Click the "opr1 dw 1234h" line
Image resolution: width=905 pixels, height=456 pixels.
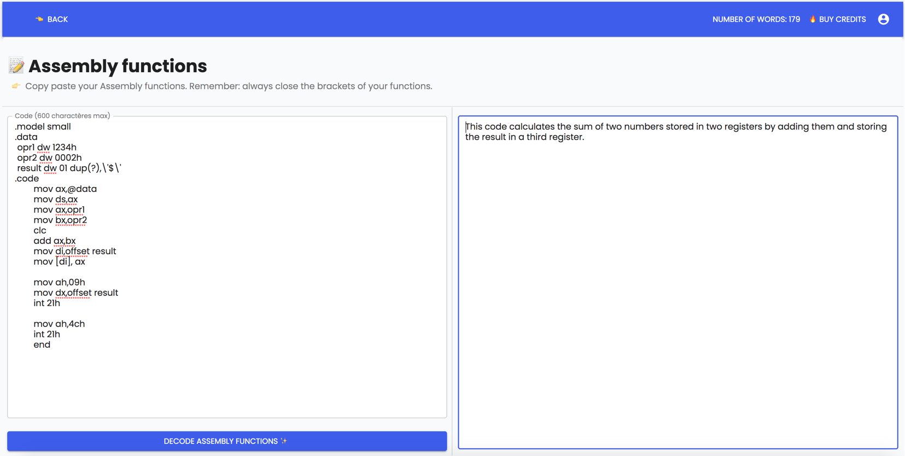(46, 148)
